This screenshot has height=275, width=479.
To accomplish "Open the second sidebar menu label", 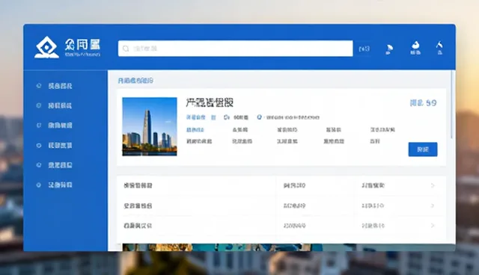I will (60, 106).
